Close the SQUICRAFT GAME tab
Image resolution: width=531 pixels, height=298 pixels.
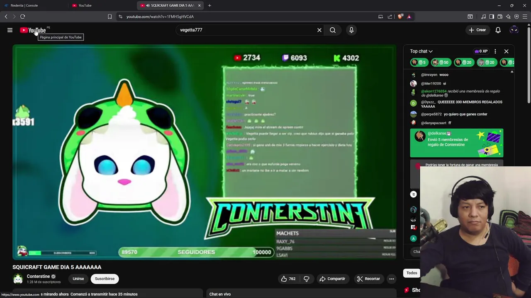tap(200, 5)
